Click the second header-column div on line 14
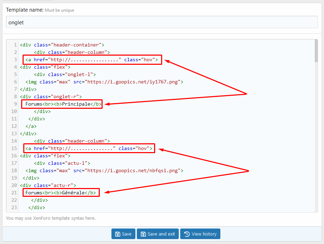This screenshot has height=244, width=324. tap(72, 141)
